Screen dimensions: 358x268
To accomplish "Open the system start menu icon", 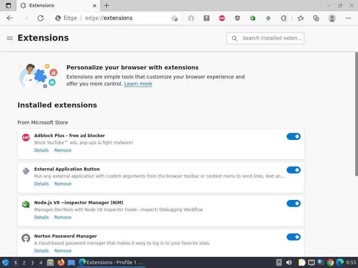I will point(6,262).
